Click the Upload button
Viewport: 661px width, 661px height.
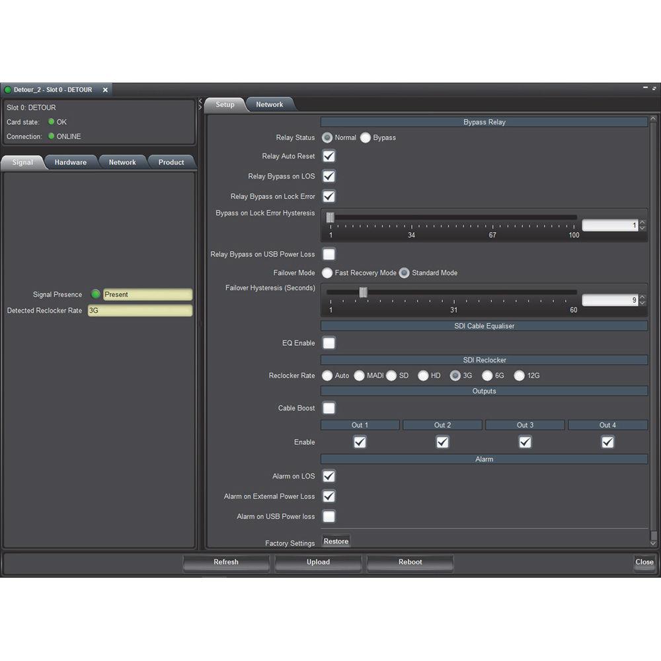click(x=318, y=563)
